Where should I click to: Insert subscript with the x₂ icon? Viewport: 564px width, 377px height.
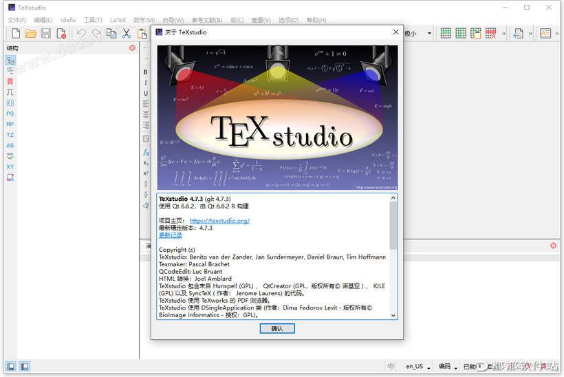[146, 163]
